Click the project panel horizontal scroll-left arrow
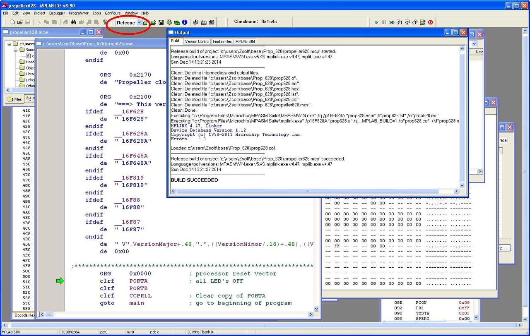530x336 pixels. 8,90
